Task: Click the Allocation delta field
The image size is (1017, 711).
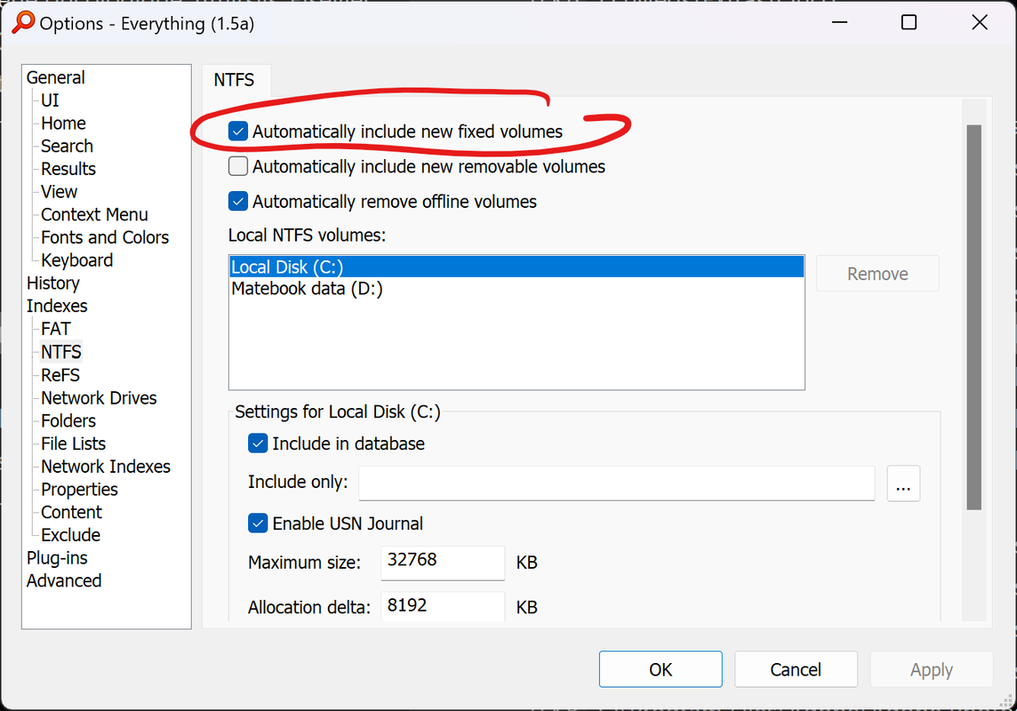Action: (x=443, y=606)
